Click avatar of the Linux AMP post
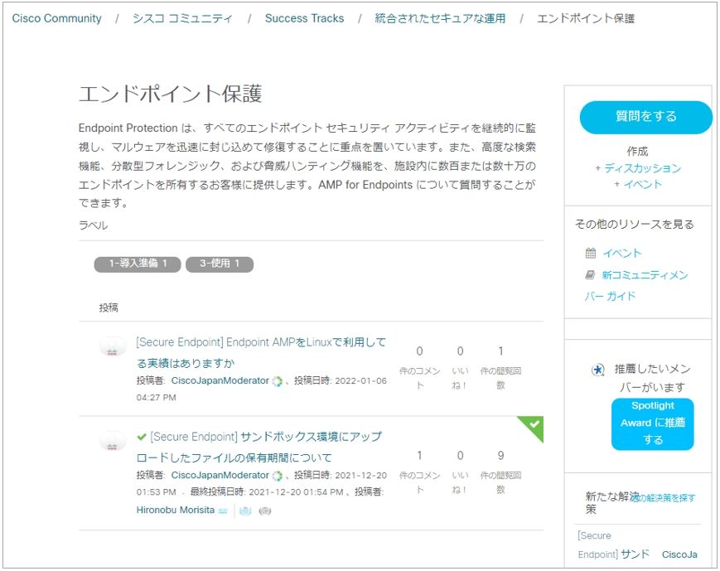This screenshot has height=571, width=720. click(113, 346)
